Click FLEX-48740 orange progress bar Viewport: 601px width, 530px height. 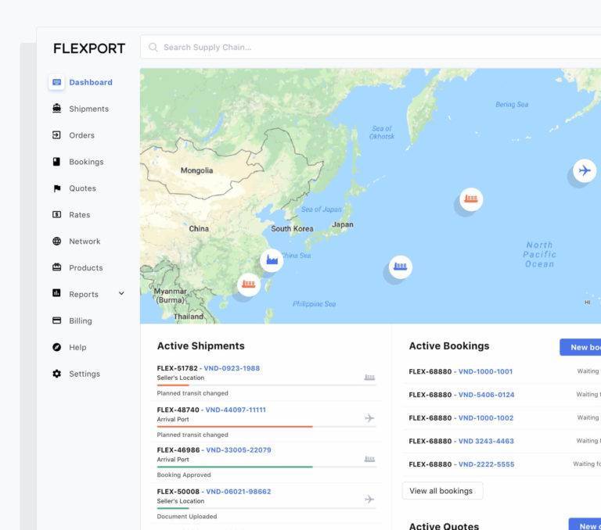click(x=235, y=427)
